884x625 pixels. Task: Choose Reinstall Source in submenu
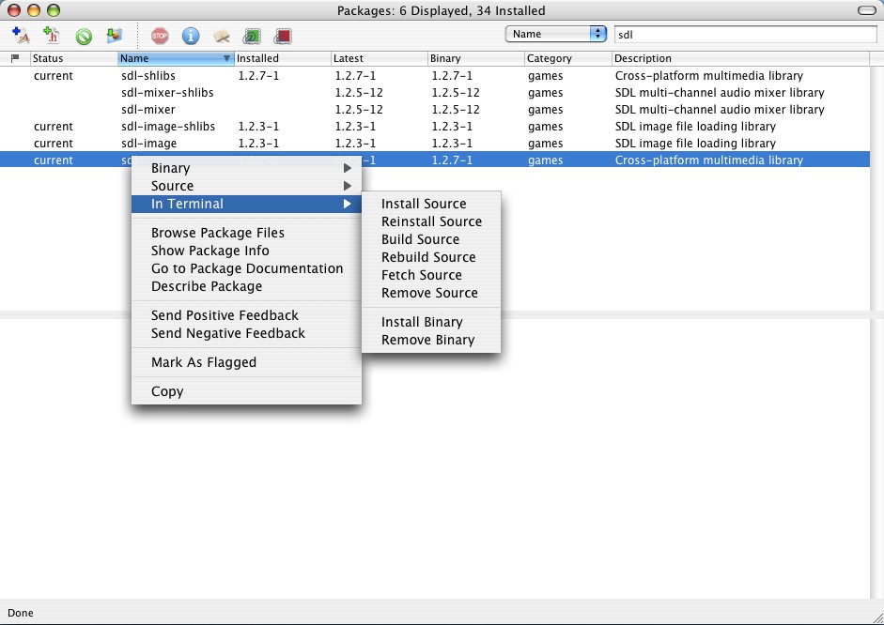point(431,221)
